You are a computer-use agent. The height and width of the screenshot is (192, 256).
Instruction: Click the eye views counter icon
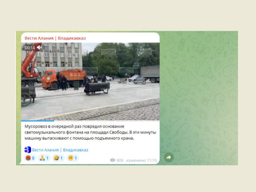[x=113, y=160]
